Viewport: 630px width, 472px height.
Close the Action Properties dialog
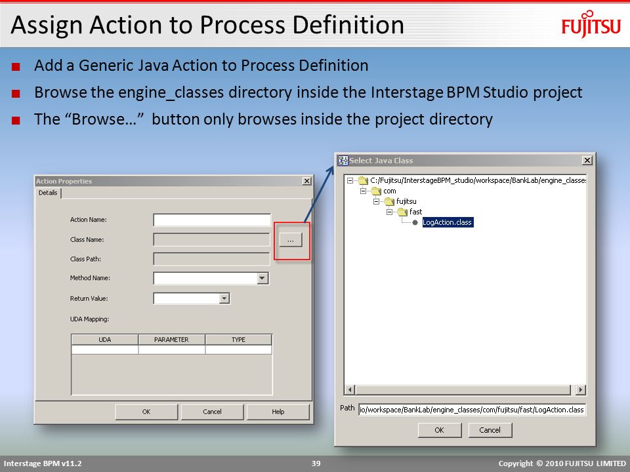(306, 181)
